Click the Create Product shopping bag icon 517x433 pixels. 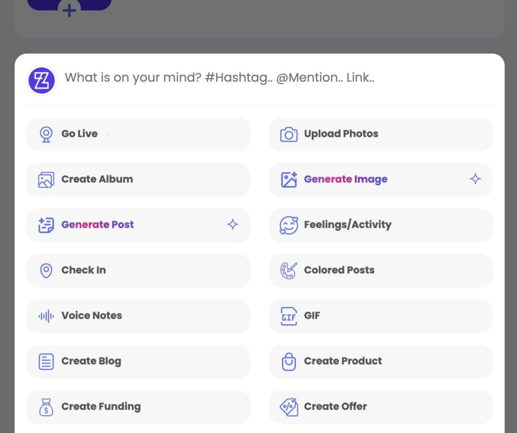point(289,361)
